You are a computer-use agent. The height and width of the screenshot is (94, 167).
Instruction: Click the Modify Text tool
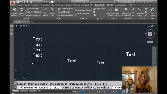53,12
